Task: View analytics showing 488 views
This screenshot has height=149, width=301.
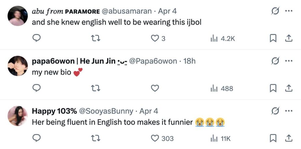Action: (x=222, y=88)
